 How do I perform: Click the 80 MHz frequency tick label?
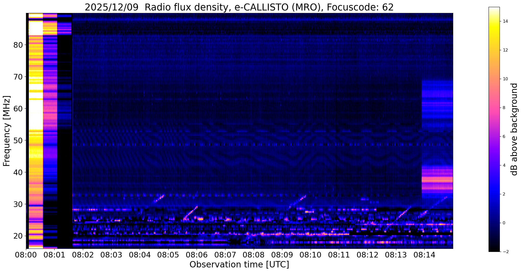(18, 45)
